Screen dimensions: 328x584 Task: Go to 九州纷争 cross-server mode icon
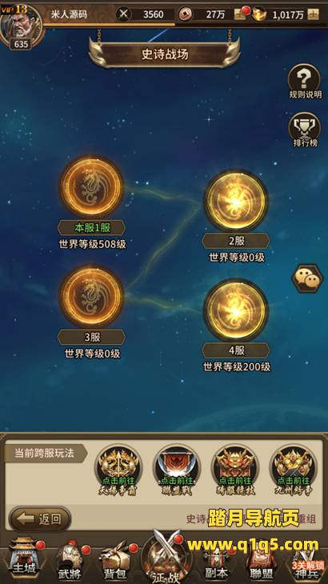(293, 470)
